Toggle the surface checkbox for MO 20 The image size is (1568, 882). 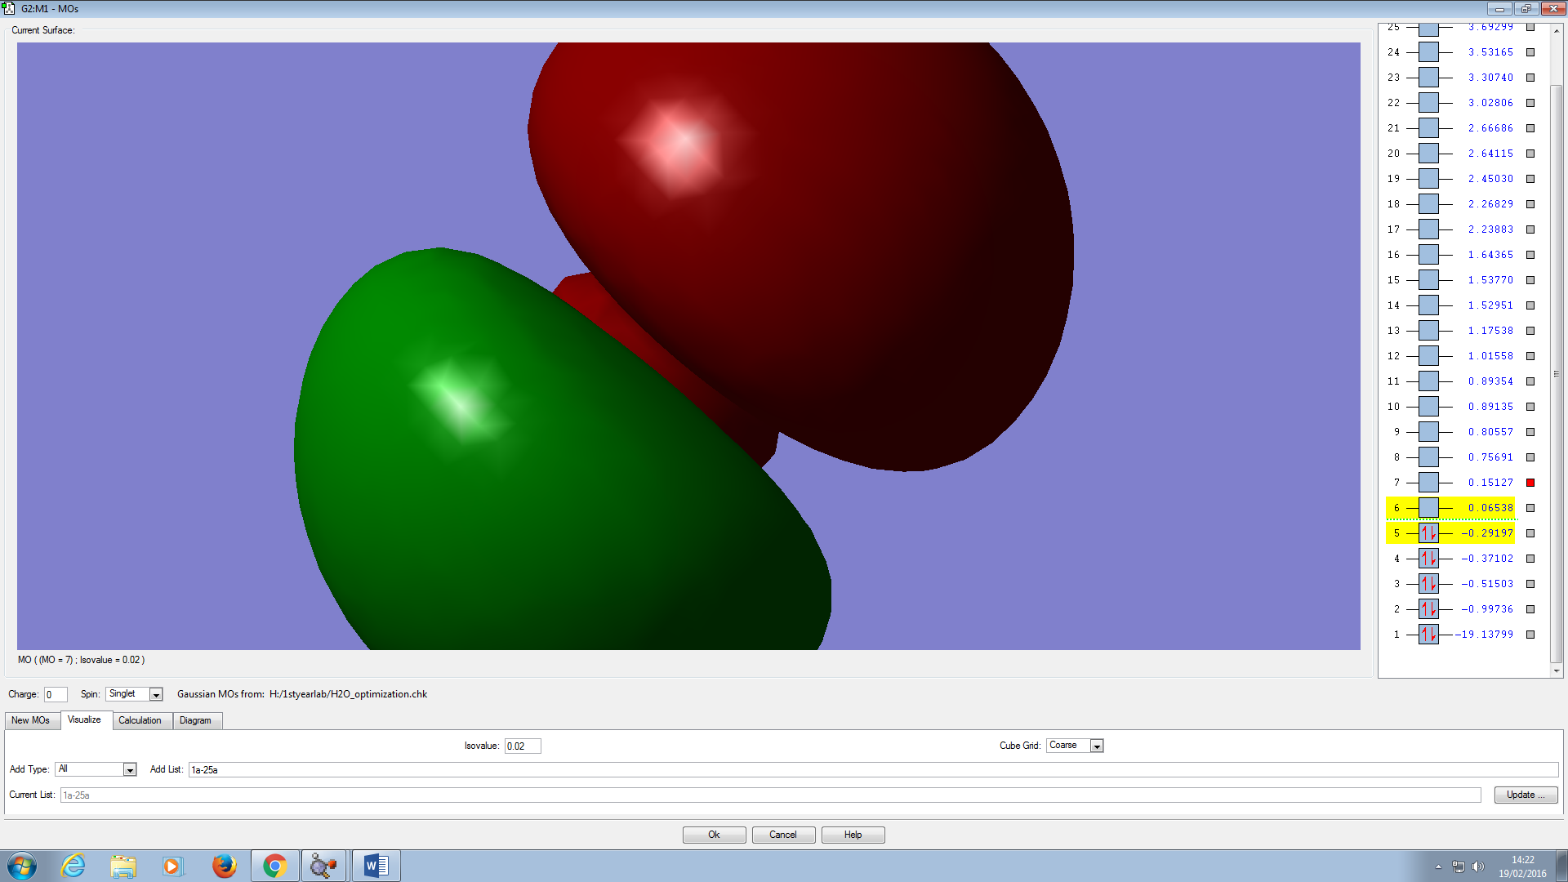click(1530, 154)
